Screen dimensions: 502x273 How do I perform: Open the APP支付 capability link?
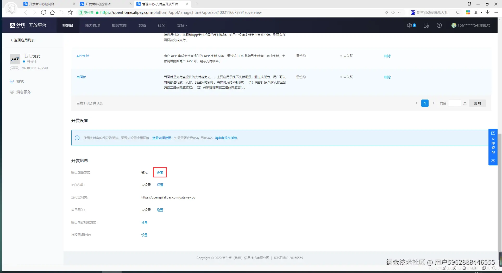click(83, 56)
